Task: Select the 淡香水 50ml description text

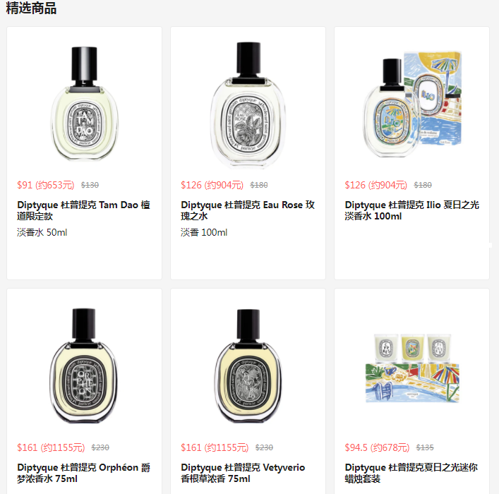Action: coord(42,232)
